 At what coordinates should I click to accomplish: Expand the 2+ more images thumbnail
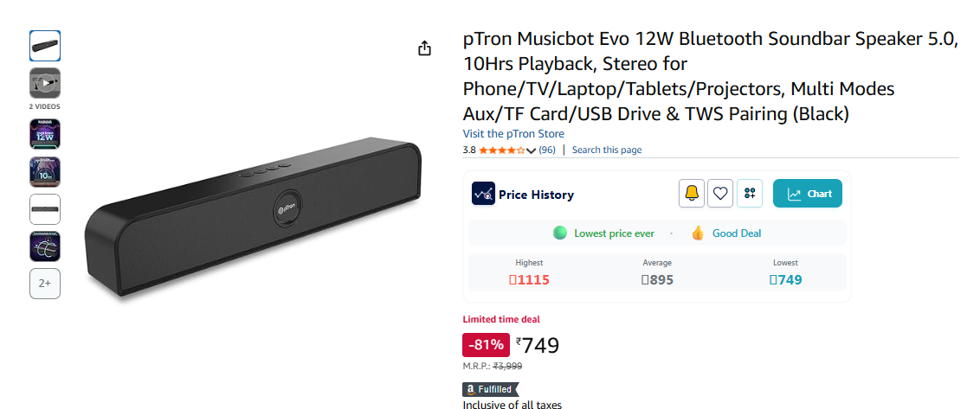(45, 284)
